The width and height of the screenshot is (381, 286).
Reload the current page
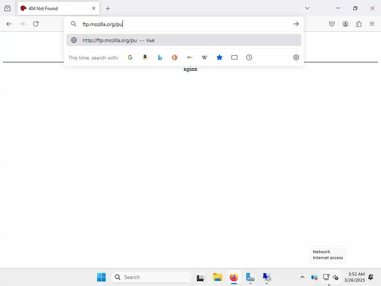[x=36, y=24]
